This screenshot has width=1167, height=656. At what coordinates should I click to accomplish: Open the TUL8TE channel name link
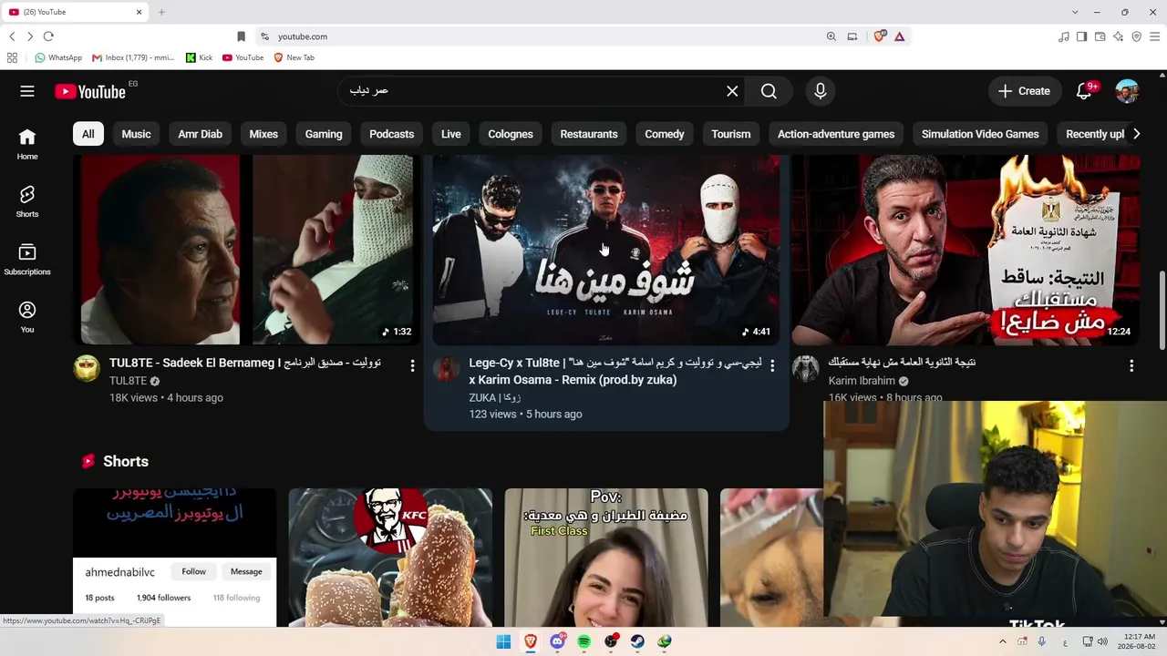tap(128, 381)
